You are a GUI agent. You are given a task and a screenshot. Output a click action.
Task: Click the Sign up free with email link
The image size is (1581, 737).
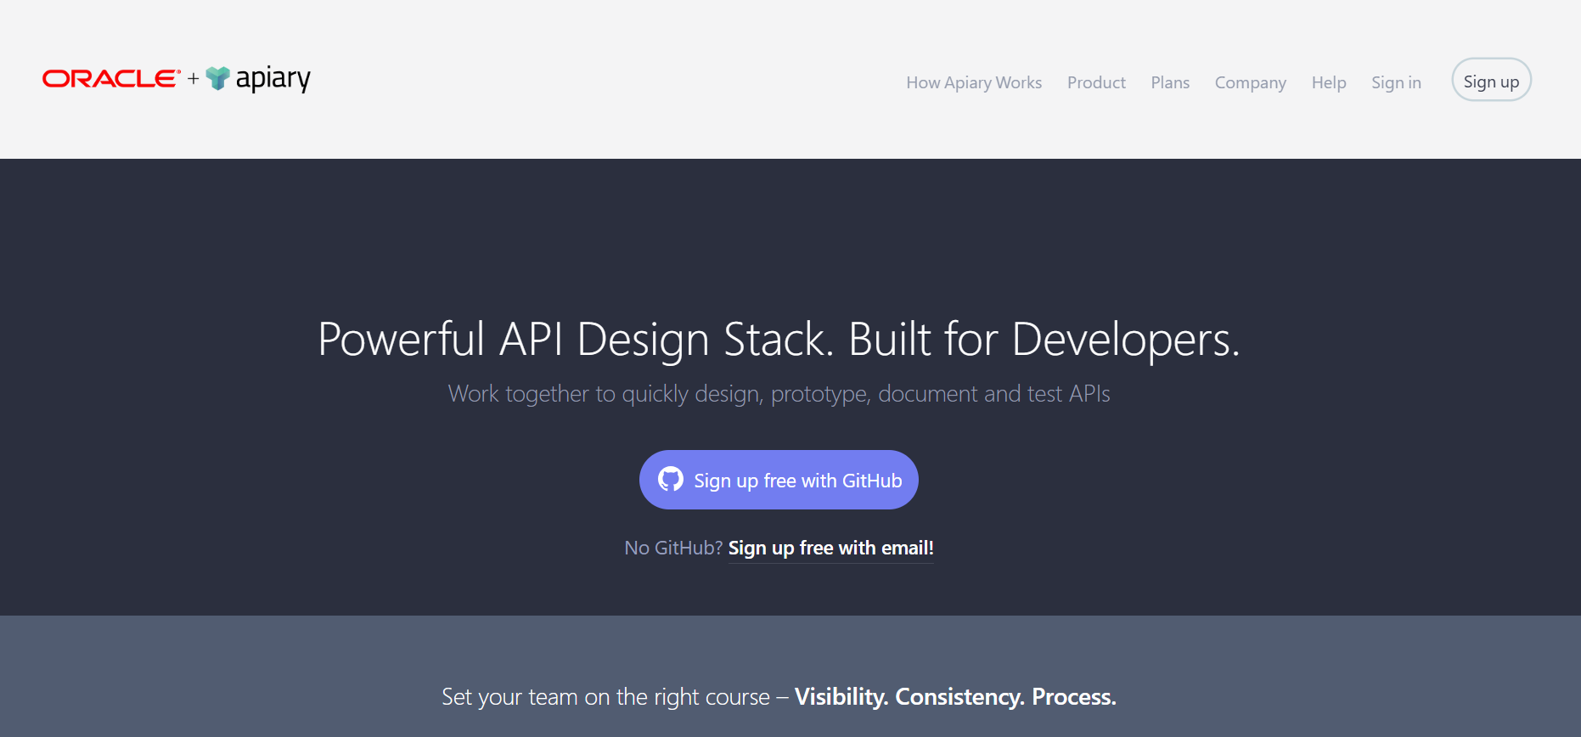pos(830,549)
